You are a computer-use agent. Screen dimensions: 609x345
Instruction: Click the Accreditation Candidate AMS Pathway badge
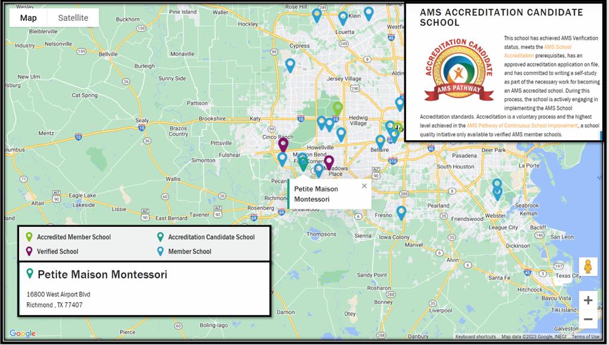click(x=459, y=70)
